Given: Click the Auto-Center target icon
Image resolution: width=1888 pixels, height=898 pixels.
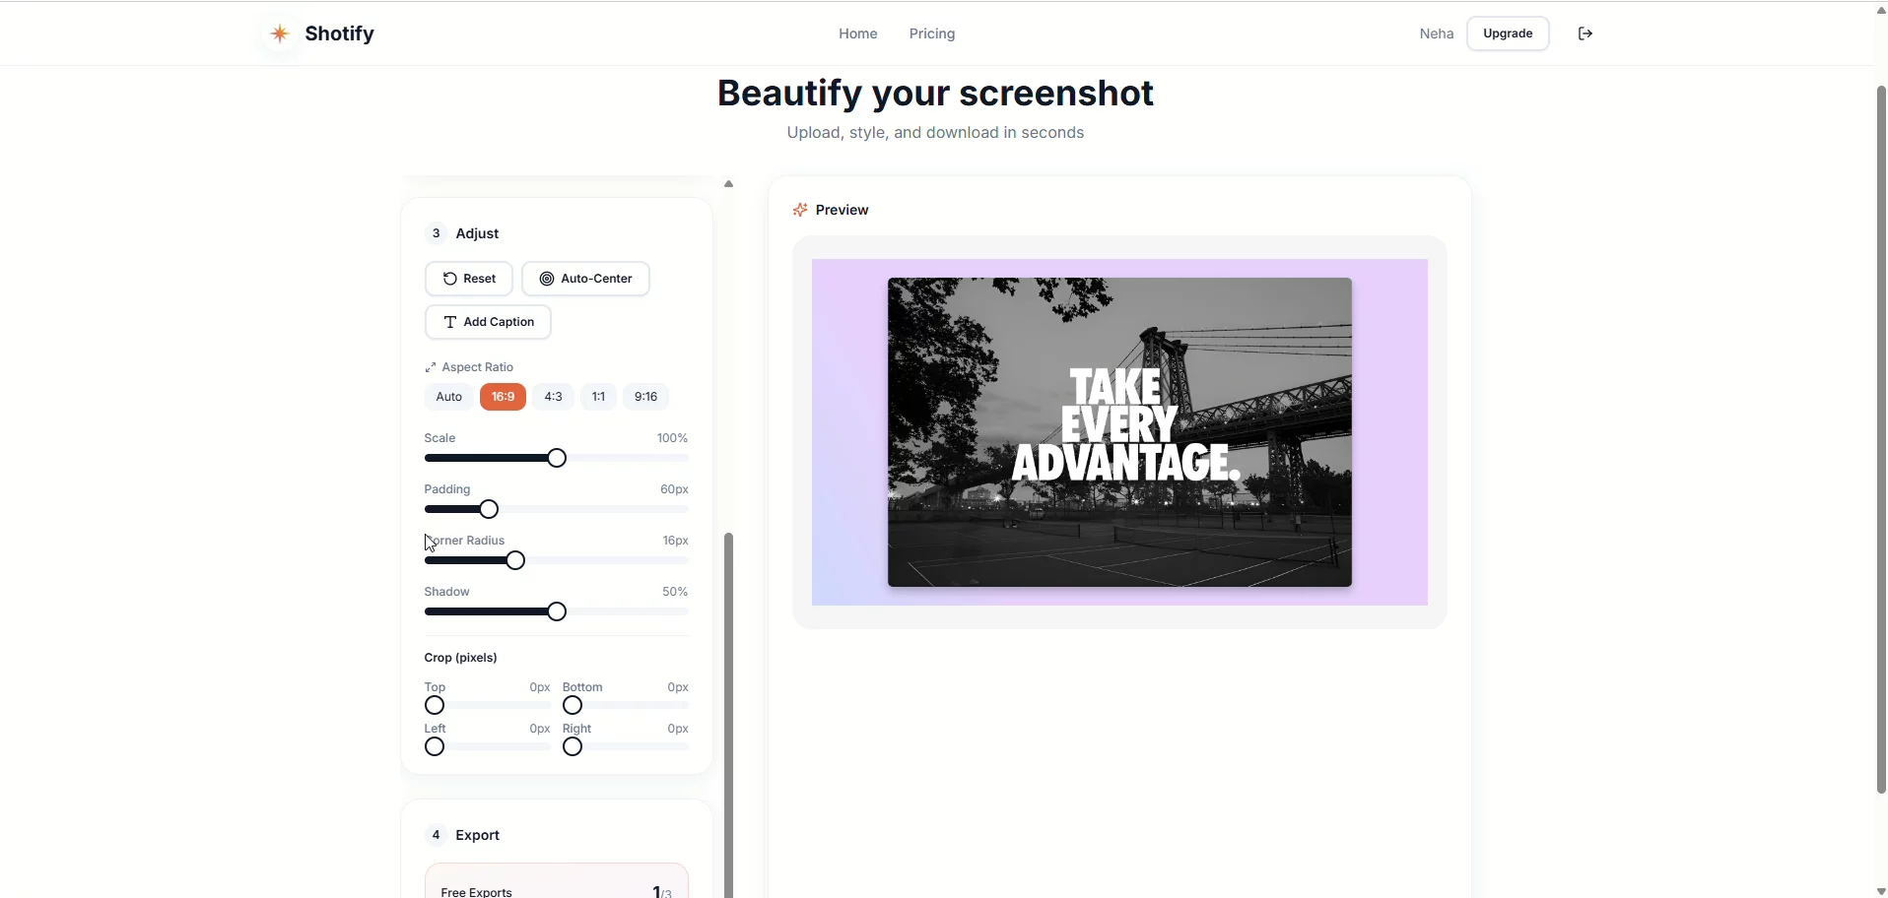Looking at the screenshot, I should (547, 278).
